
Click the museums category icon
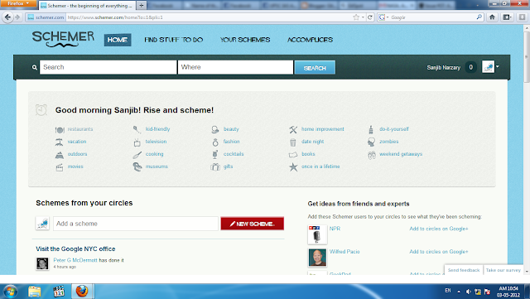(x=137, y=167)
